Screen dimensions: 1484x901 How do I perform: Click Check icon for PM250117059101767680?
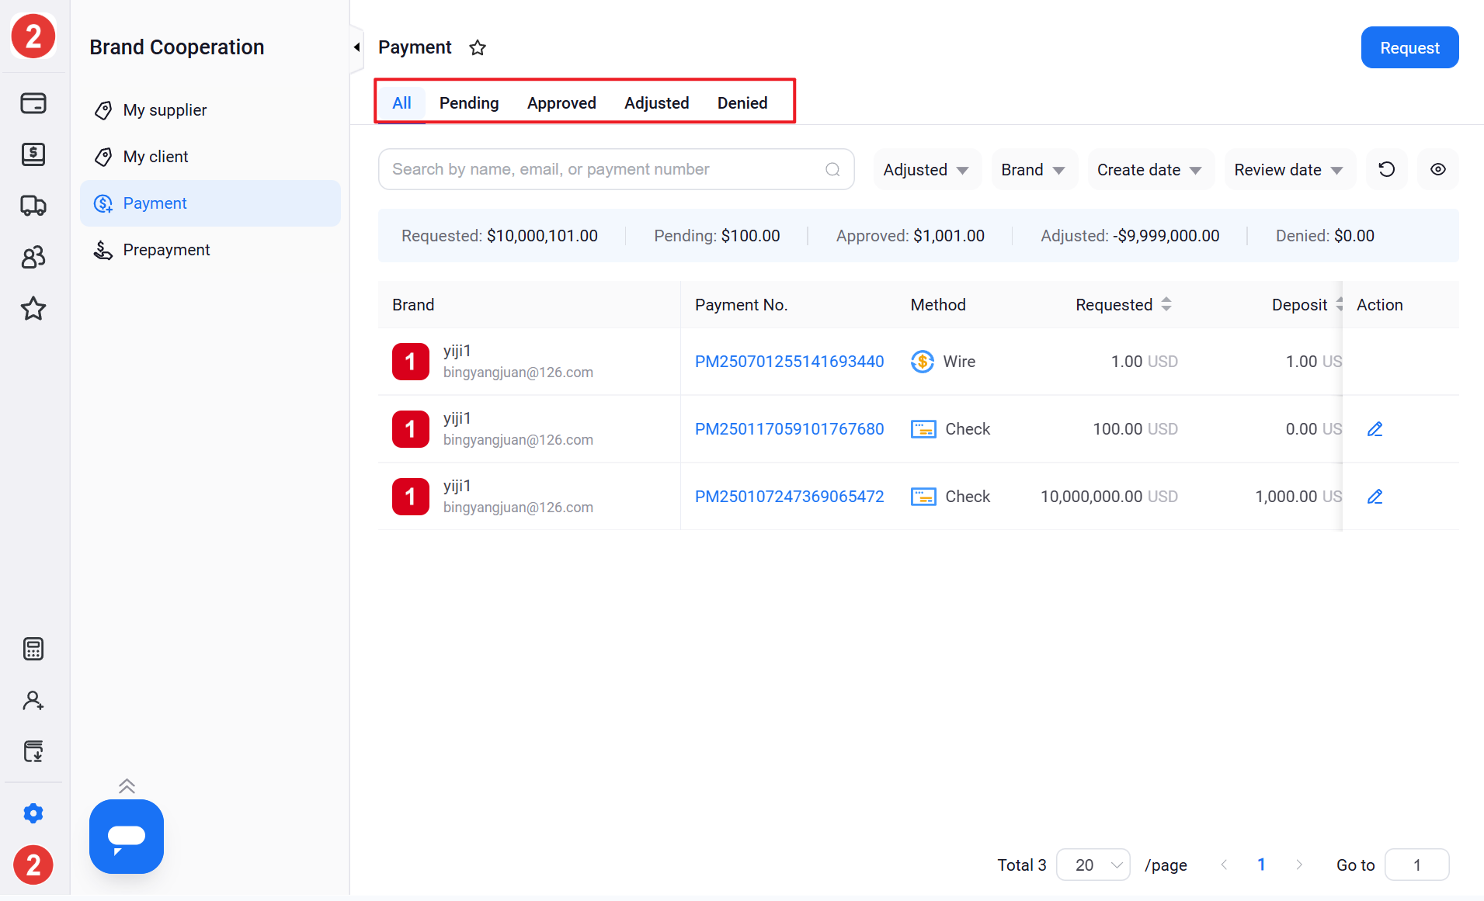(x=923, y=429)
